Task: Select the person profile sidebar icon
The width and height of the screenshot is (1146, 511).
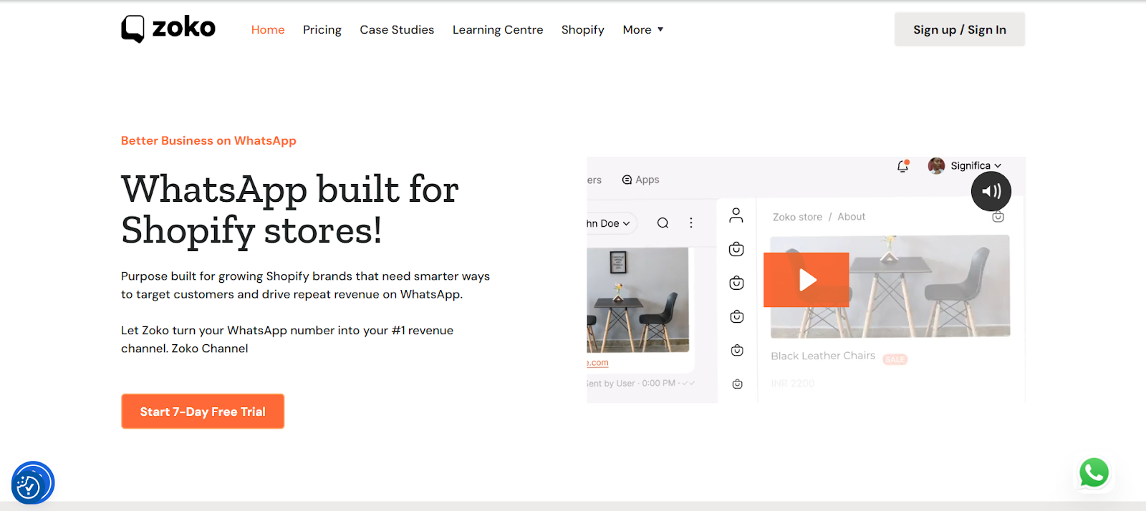Action: (x=736, y=215)
